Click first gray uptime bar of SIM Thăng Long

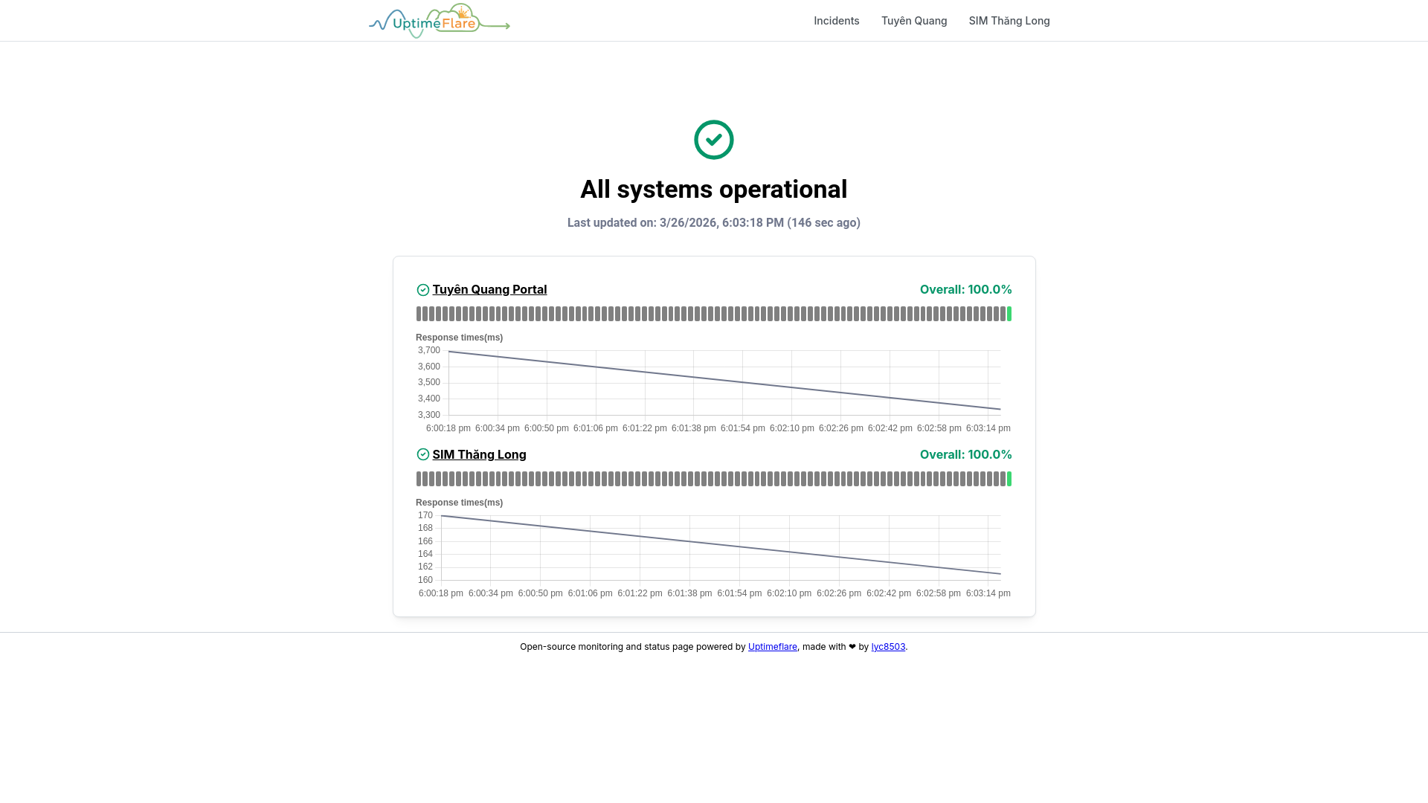[419, 479]
